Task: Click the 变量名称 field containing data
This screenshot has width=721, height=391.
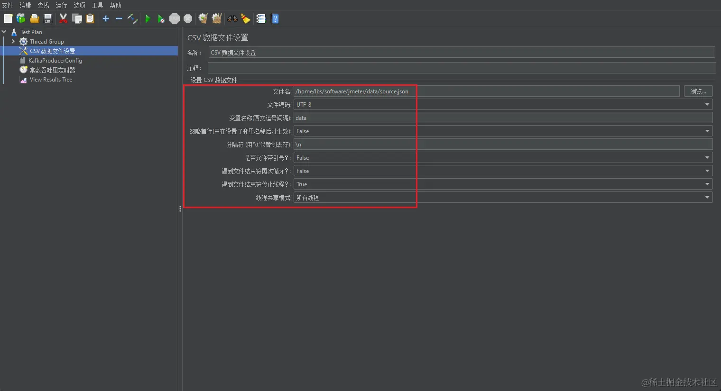Action: click(x=503, y=118)
